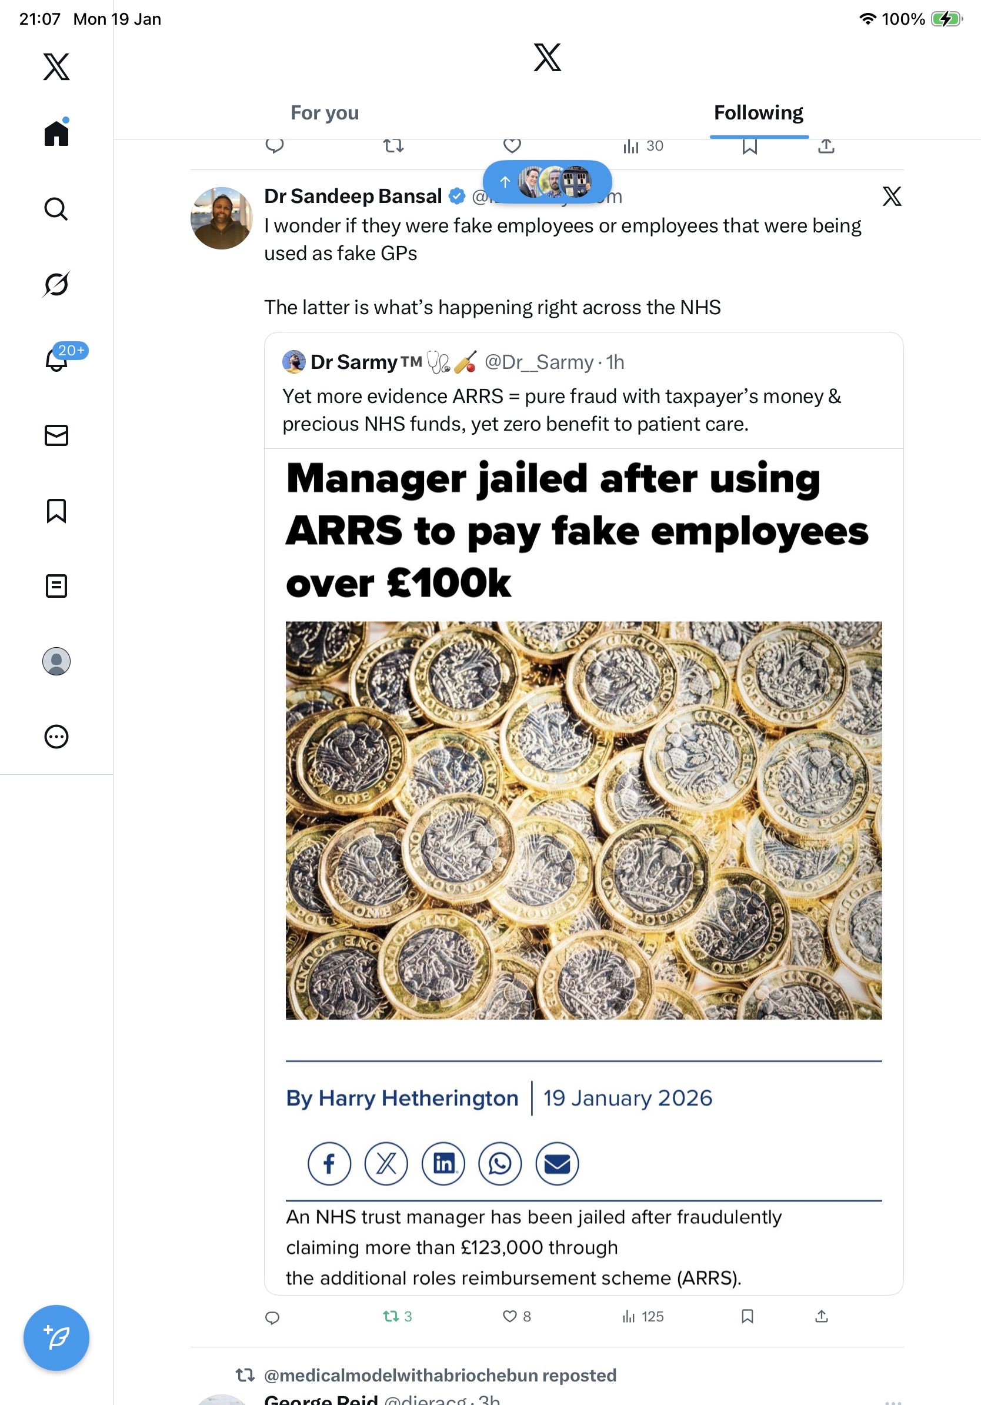The height and width of the screenshot is (1405, 981).
Task: Compose a new post
Action: [56, 1338]
